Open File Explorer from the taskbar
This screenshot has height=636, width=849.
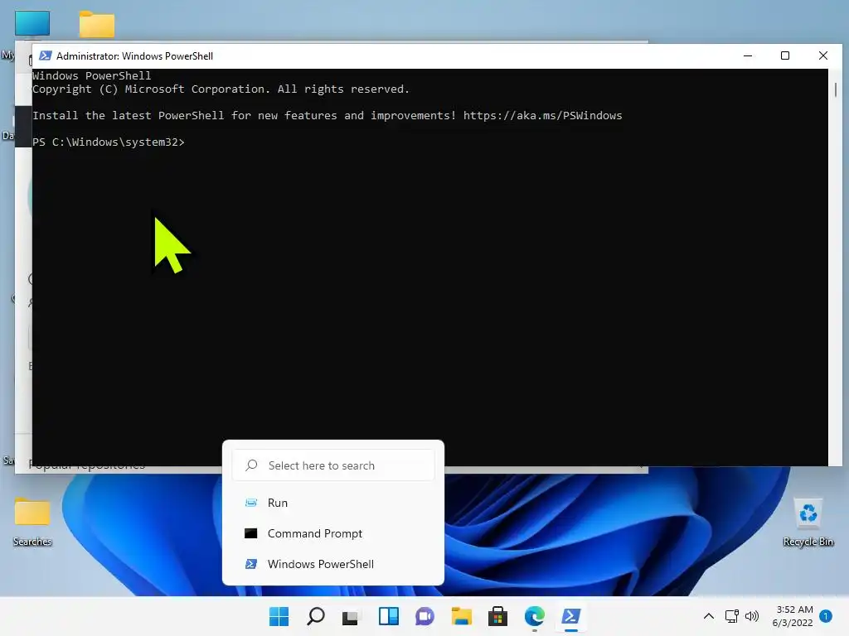461,616
